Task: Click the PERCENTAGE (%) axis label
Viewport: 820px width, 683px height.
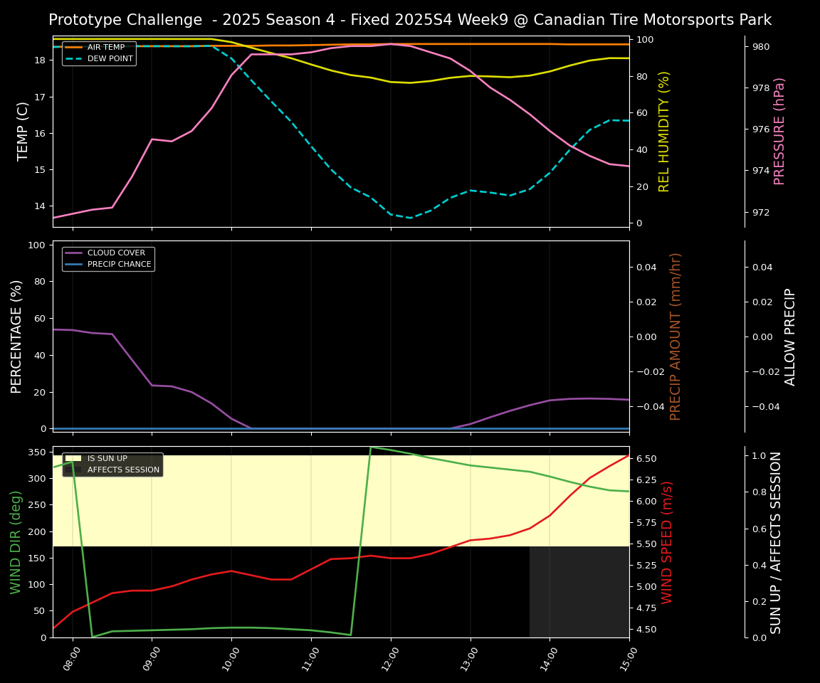Action: coord(17,336)
